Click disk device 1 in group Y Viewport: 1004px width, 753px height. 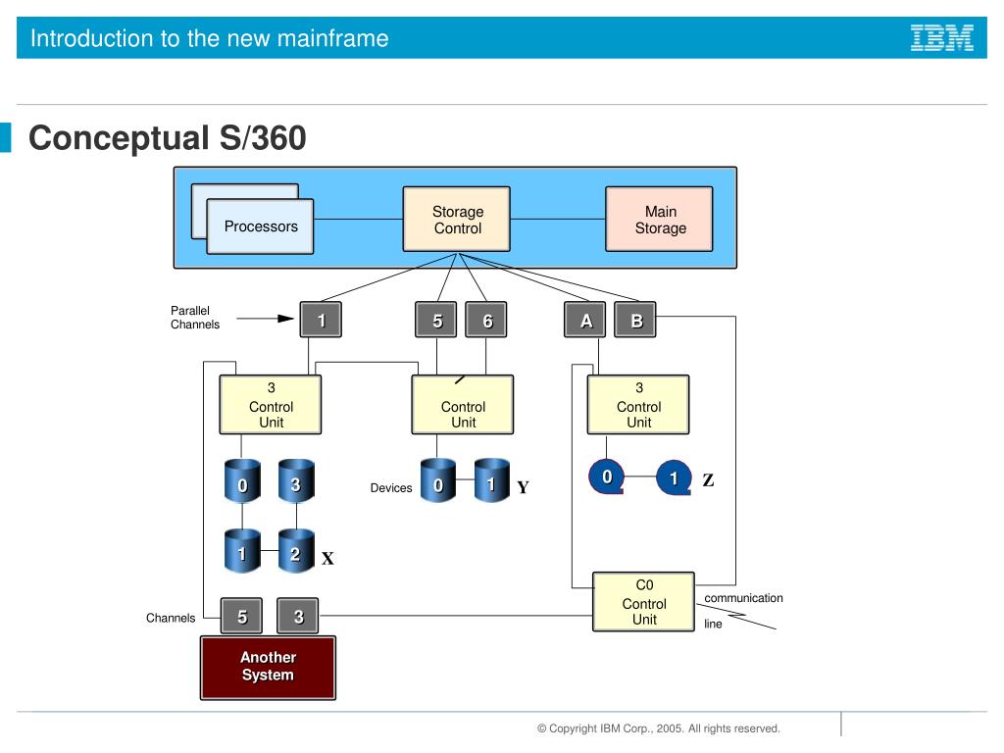point(492,480)
